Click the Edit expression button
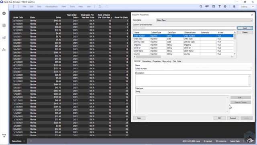Viewport: 257px width, 145px height. click(x=241, y=97)
